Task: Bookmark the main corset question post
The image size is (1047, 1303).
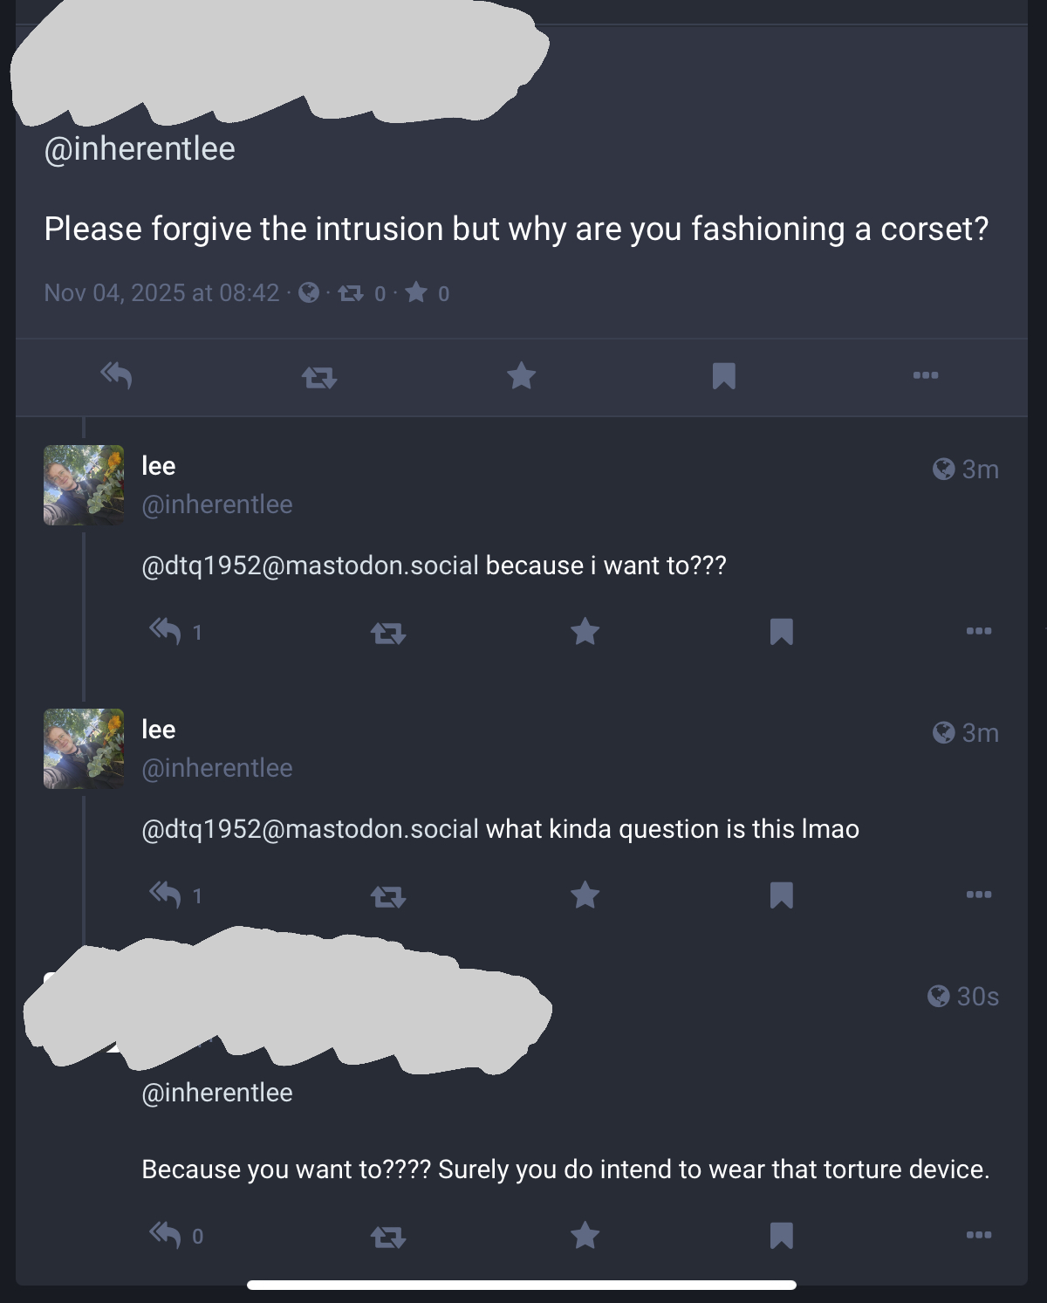Action: [x=723, y=376]
